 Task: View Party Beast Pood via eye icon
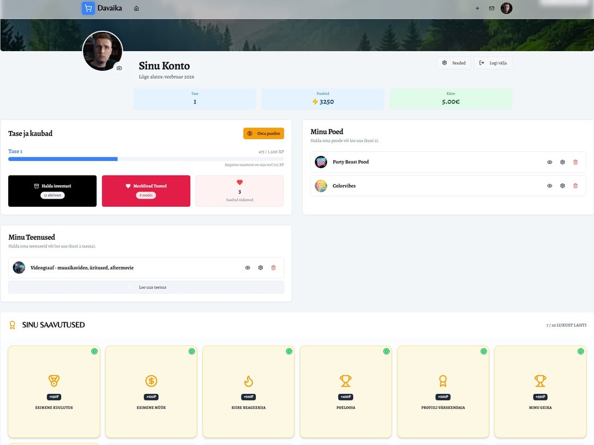click(549, 162)
